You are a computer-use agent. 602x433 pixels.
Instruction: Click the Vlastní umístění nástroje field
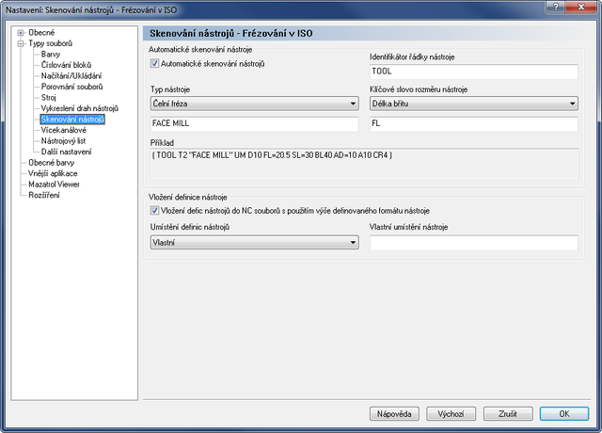tap(474, 243)
